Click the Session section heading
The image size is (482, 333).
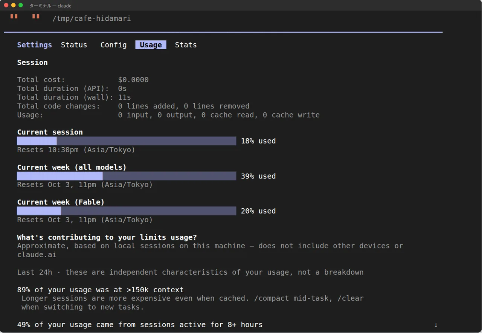(x=32, y=63)
